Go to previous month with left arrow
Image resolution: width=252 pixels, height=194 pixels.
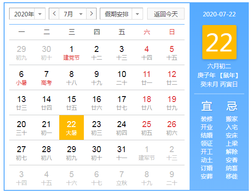point(54,14)
